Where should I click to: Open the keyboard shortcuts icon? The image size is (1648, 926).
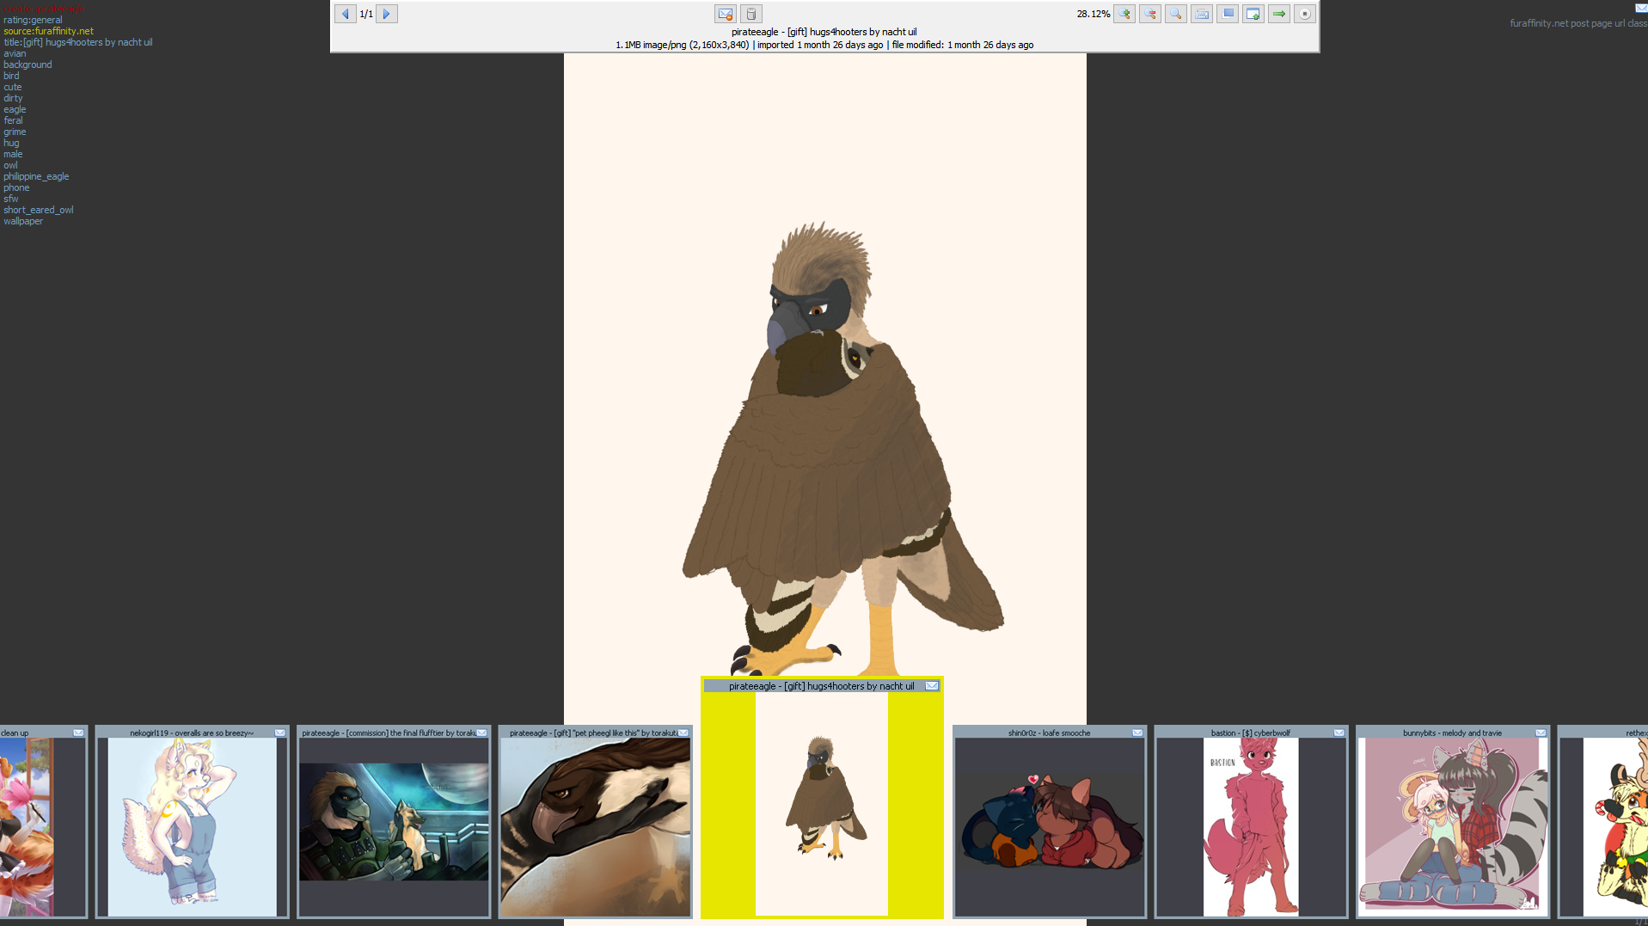[1202, 14]
